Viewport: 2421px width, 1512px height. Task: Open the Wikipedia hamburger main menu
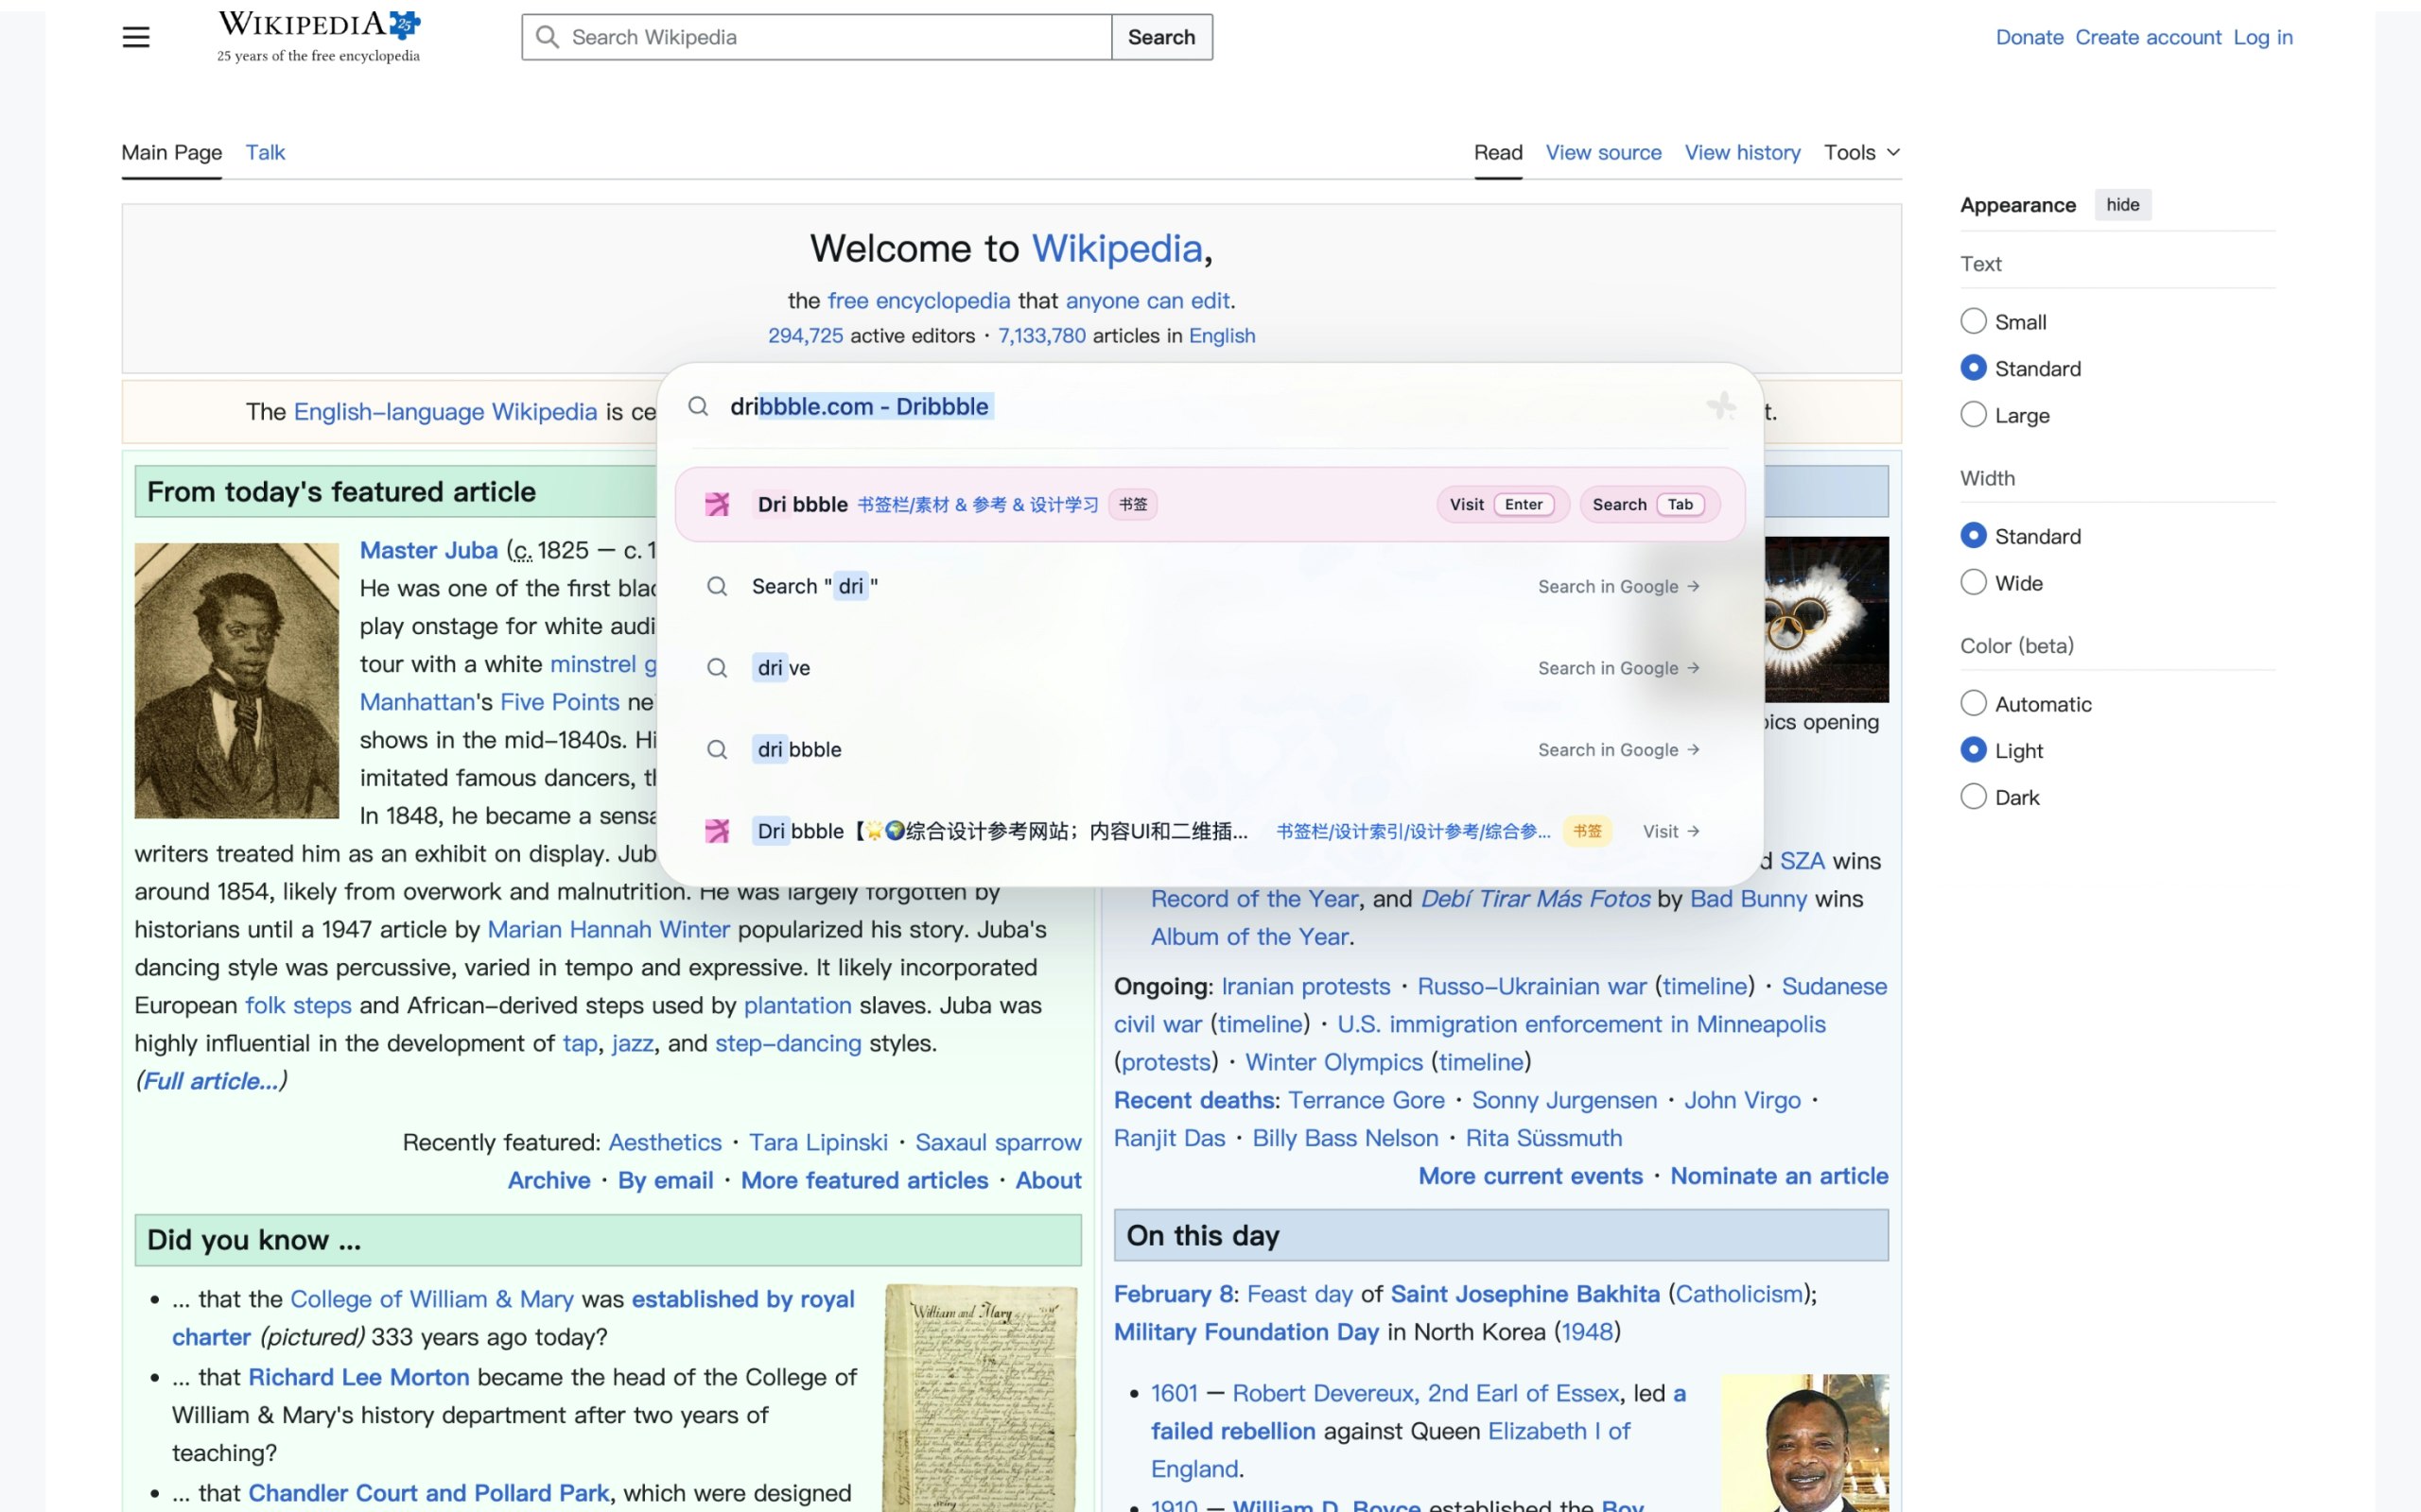point(136,37)
